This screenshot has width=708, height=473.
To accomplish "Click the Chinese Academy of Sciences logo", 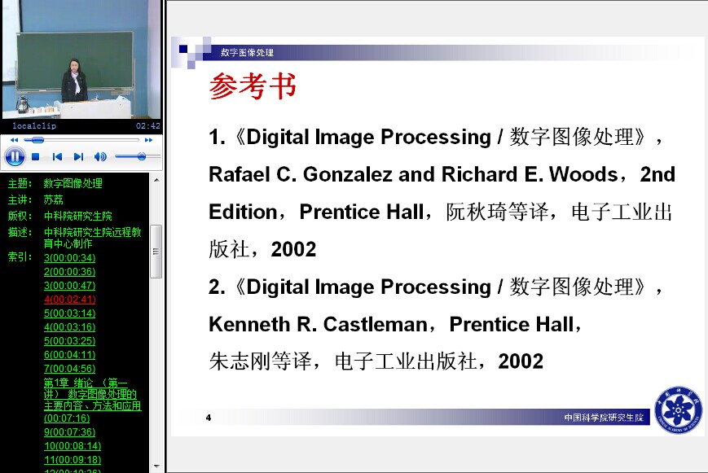I will (x=678, y=409).
